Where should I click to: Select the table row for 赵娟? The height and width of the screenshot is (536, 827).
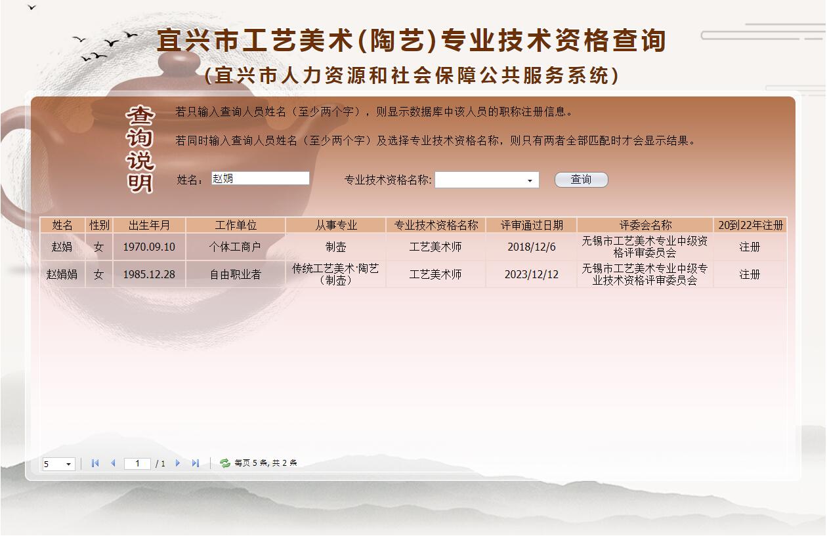263,246
